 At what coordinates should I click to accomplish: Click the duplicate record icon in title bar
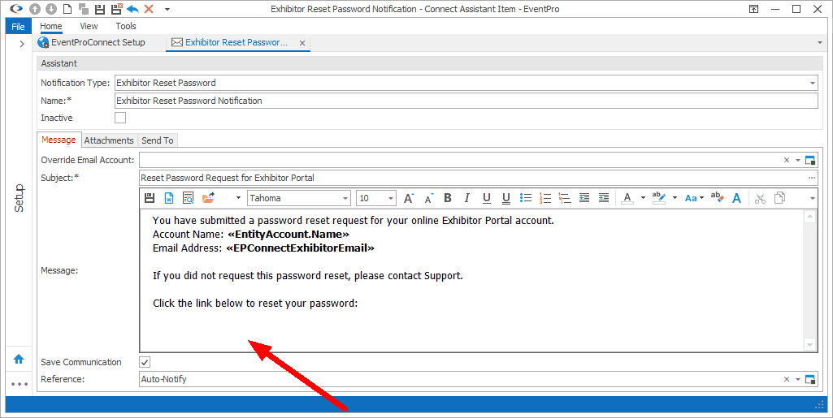coord(84,9)
